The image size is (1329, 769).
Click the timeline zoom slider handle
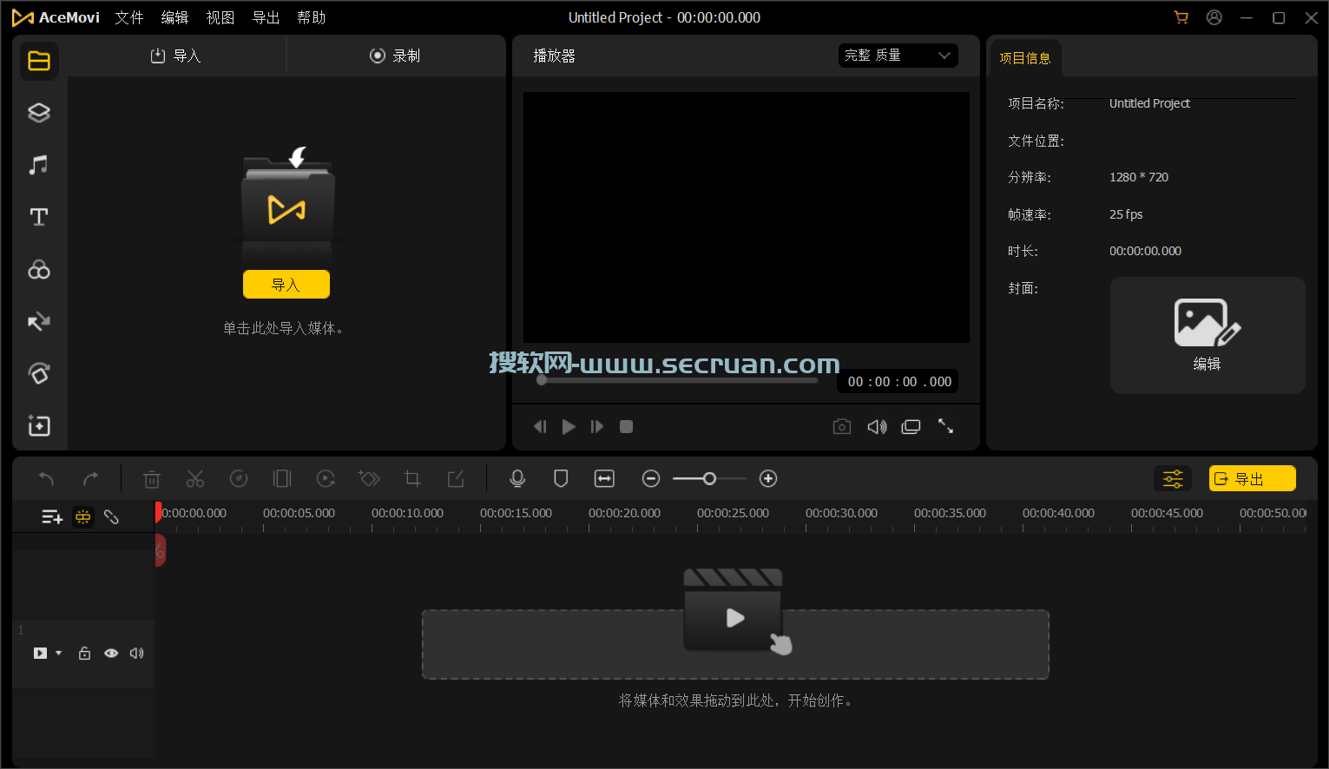[x=709, y=478]
